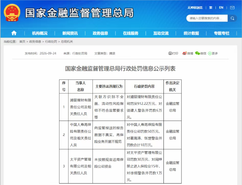Viewport: 242px width, 185px height.
Task: Click 主要违法违规行为 column header
Action: 109,86
